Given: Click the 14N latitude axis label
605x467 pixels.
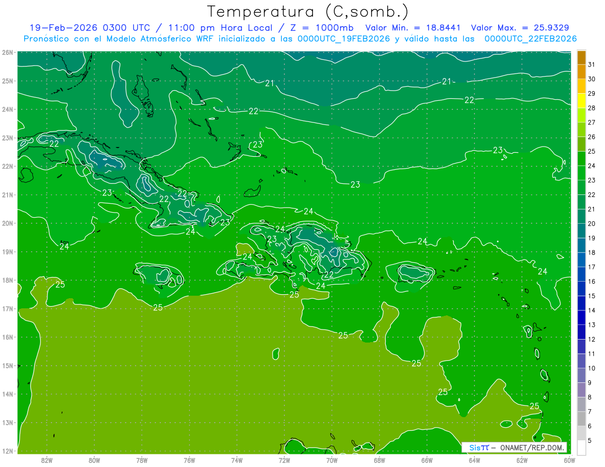Looking at the screenshot, I should coord(7,394).
